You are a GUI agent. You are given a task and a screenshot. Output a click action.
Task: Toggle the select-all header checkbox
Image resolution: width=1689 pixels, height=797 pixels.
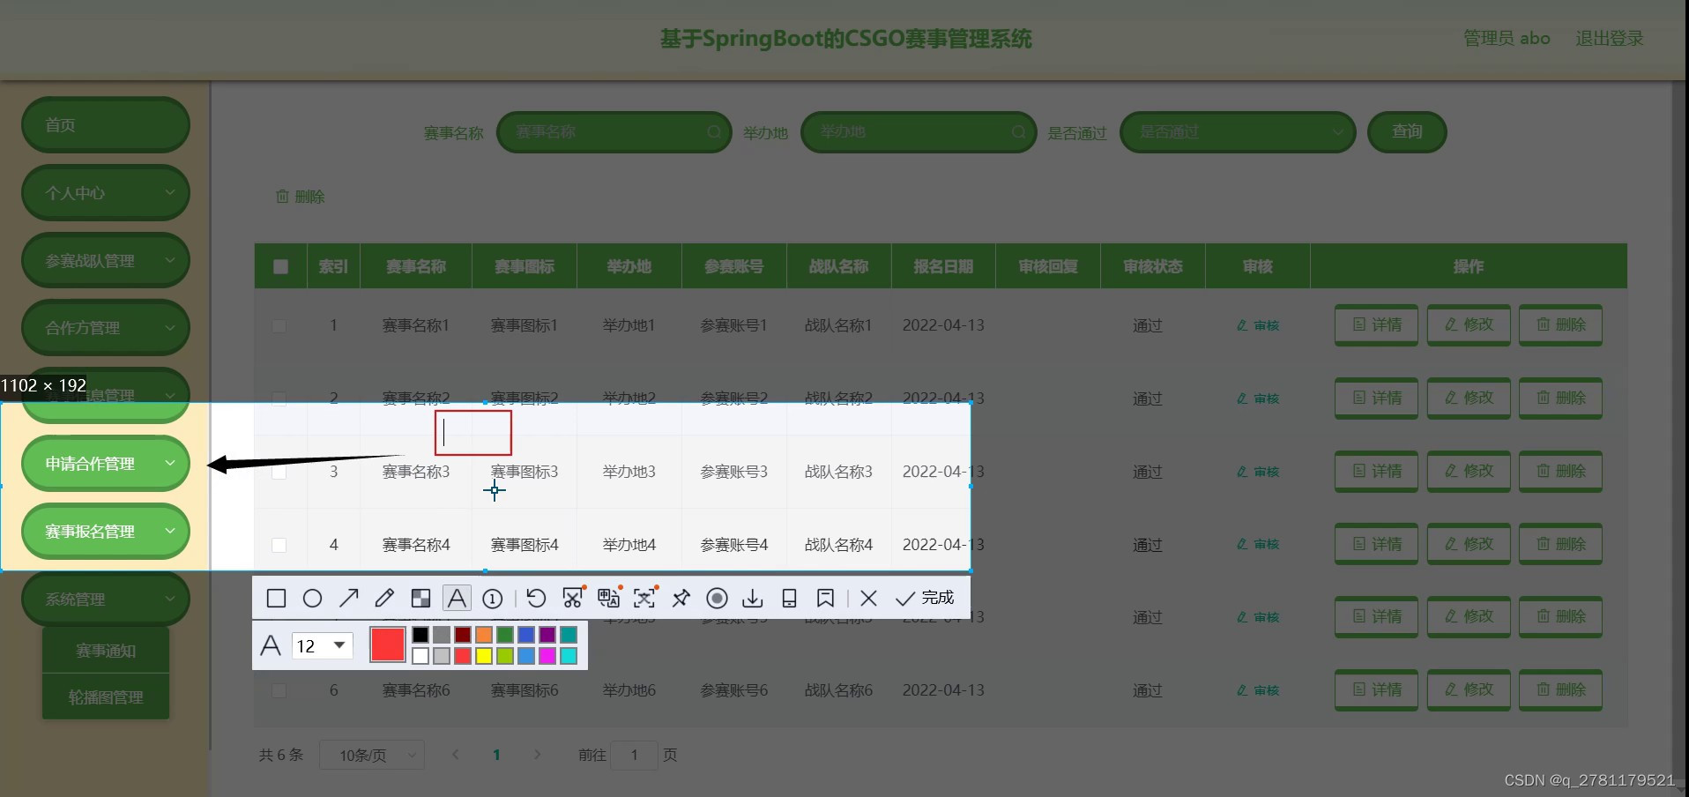point(281,266)
